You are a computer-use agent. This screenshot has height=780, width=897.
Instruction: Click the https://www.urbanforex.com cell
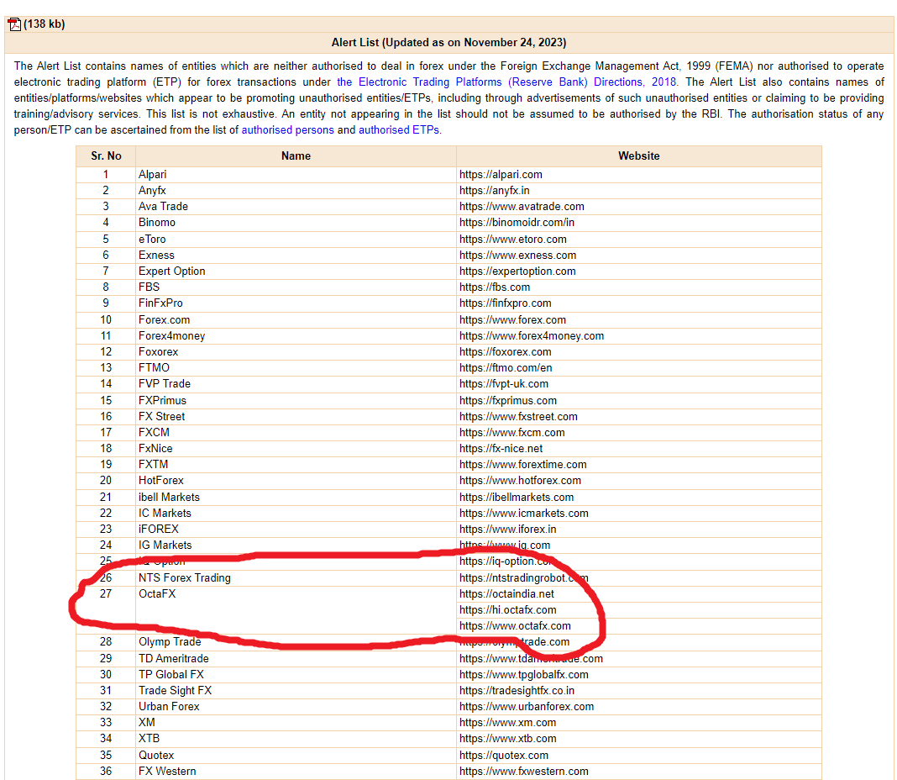[x=639, y=707]
